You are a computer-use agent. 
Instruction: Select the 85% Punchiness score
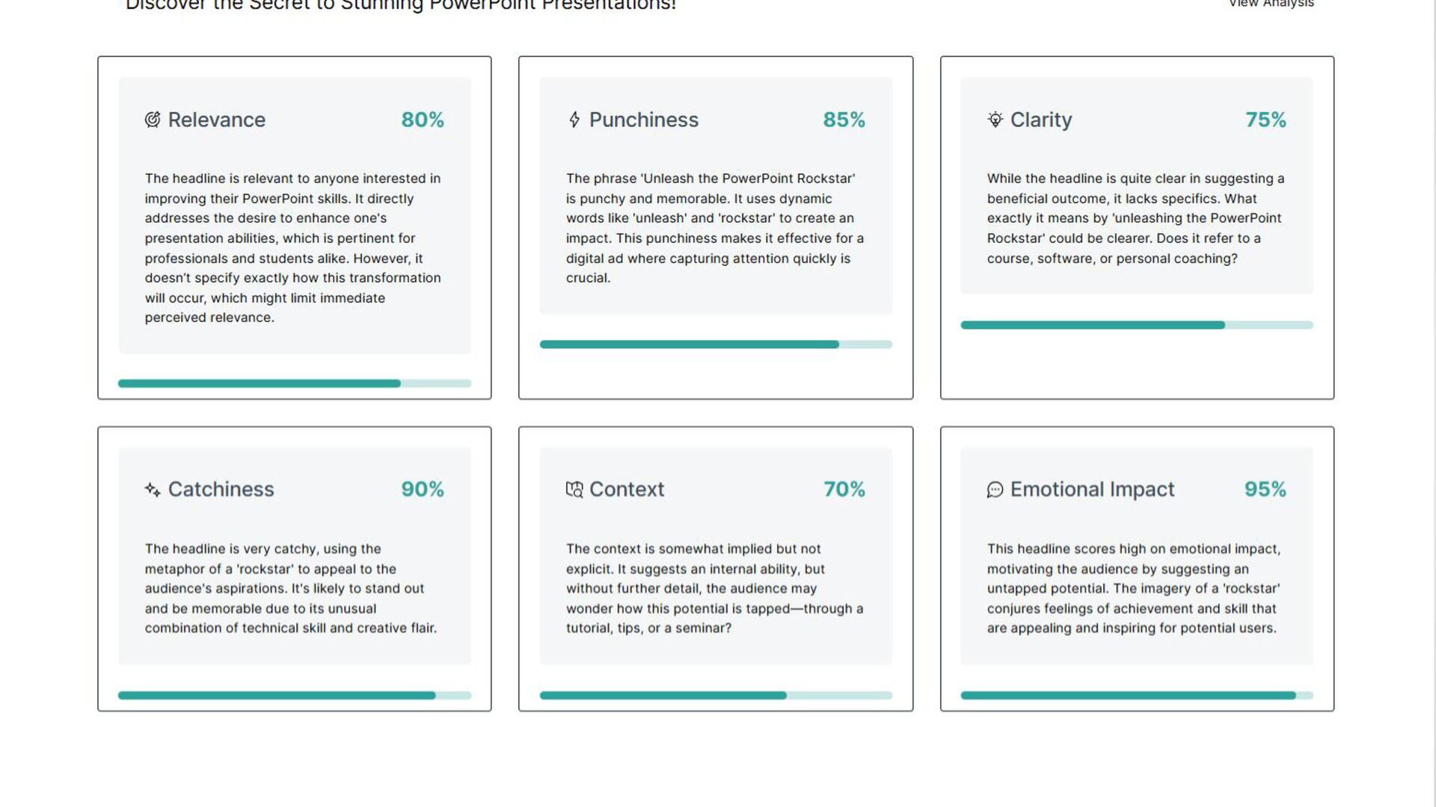(844, 120)
